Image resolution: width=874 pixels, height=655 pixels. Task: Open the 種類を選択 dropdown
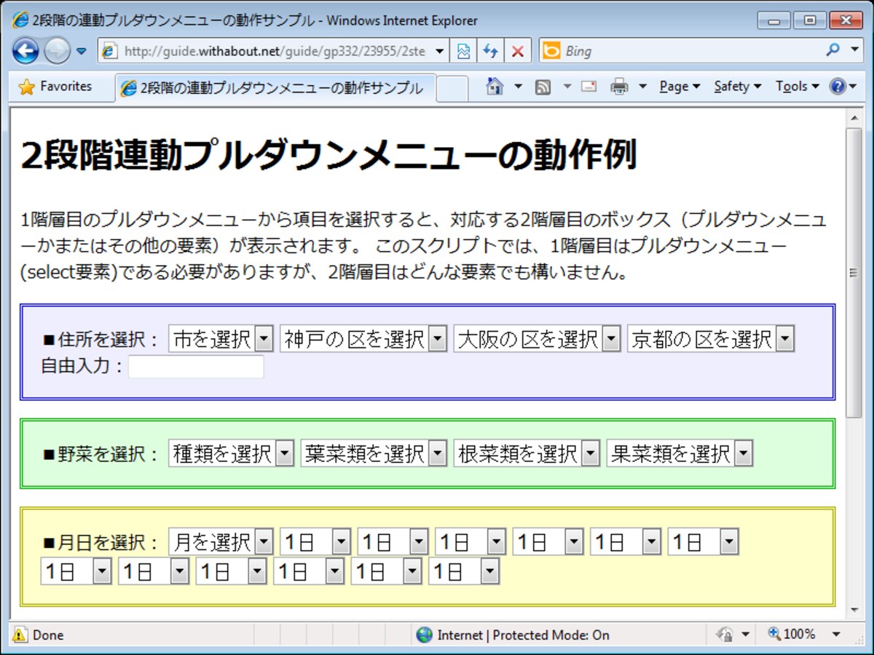point(231,453)
